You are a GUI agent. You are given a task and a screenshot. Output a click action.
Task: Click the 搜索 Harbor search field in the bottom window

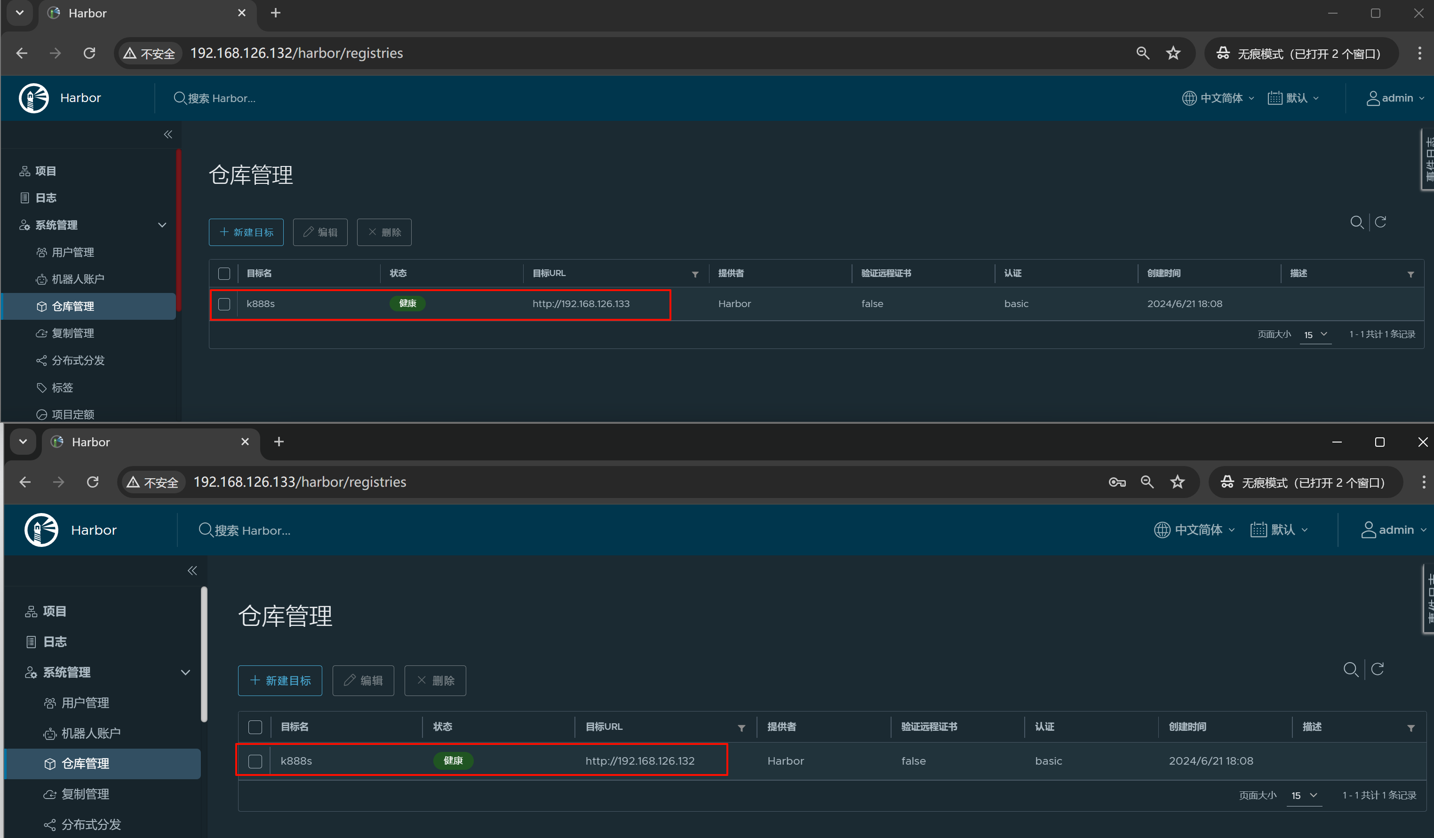point(252,530)
